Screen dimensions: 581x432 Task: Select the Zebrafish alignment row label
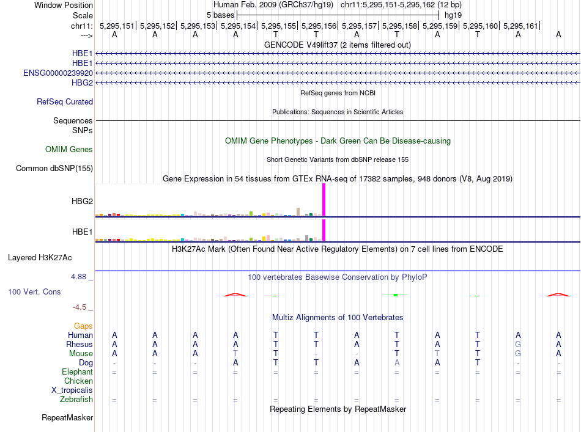tap(76, 400)
